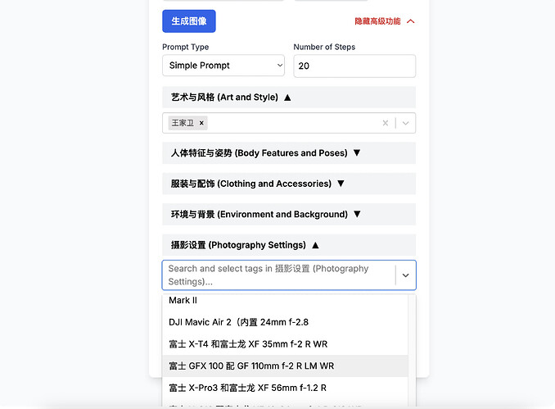Clear all Art and Style selected tags
Image resolution: width=555 pixels, height=409 pixels.
(x=386, y=123)
